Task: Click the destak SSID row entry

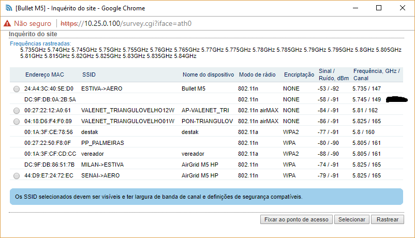Action: tap(90, 132)
